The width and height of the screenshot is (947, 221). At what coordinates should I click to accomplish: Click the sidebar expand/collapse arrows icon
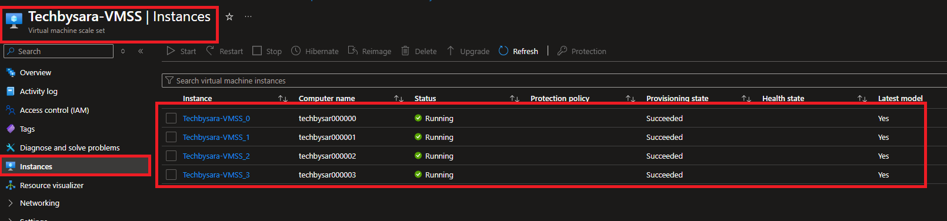click(123, 51)
